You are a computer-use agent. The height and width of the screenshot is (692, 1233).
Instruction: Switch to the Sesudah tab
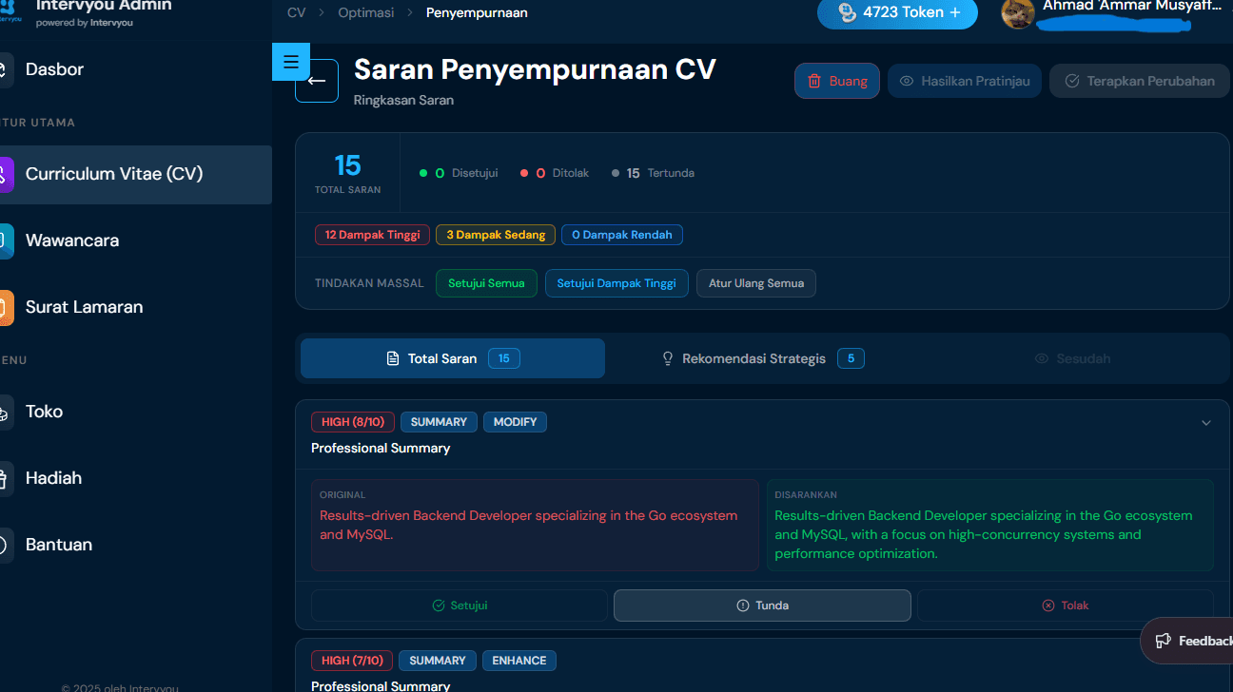pyautogui.click(x=1072, y=358)
